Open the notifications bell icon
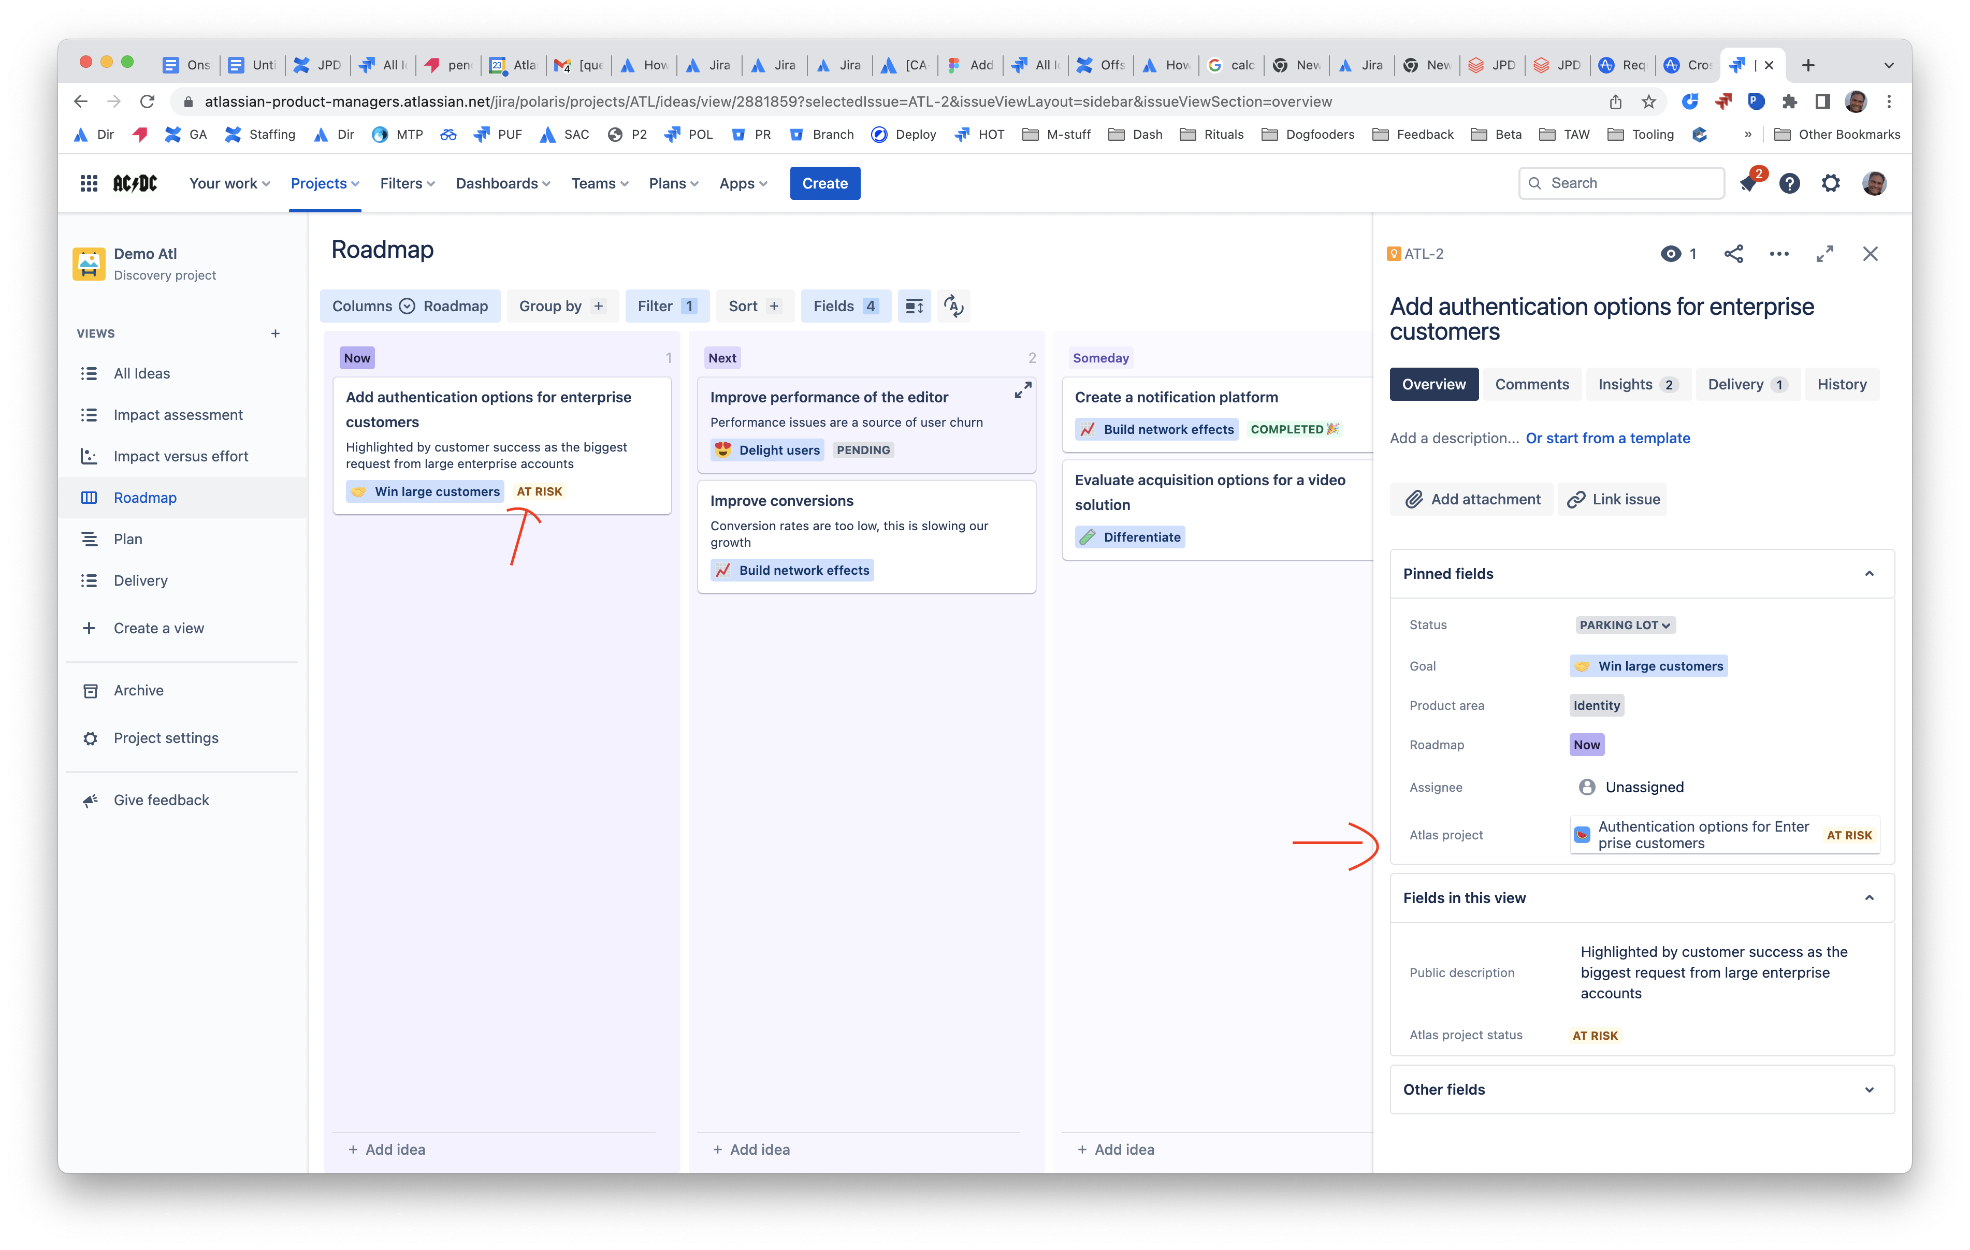This screenshot has height=1250, width=1970. pos(1748,183)
